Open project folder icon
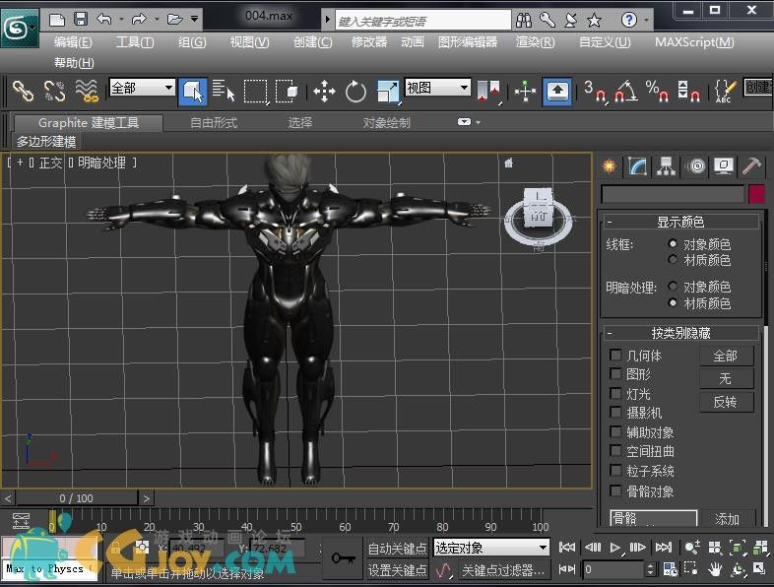774x587 pixels. click(174, 20)
